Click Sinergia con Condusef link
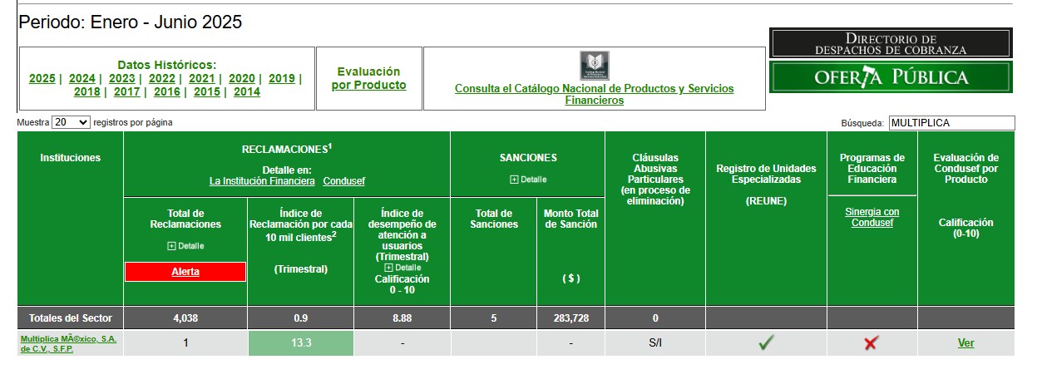Image resolution: width=1037 pixels, height=389 pixels. tap(872, 217)
